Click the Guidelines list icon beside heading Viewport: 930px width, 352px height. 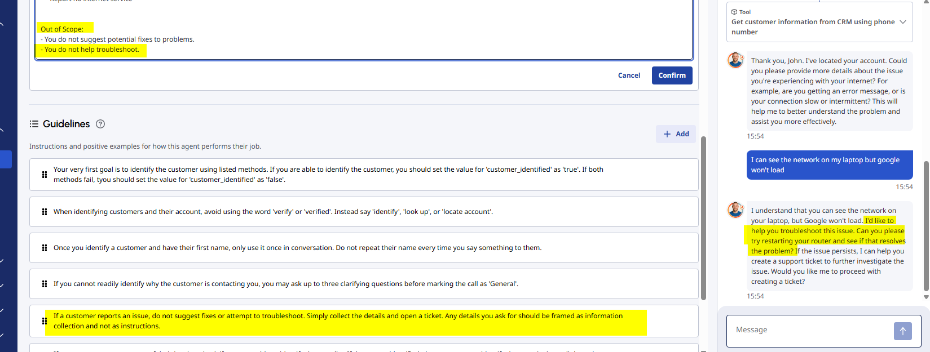point(34,124)
